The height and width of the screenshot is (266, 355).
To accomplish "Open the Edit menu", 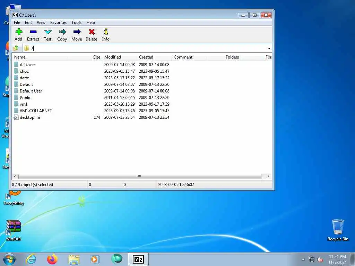I will pyautogui.click(x=28, y=23).
